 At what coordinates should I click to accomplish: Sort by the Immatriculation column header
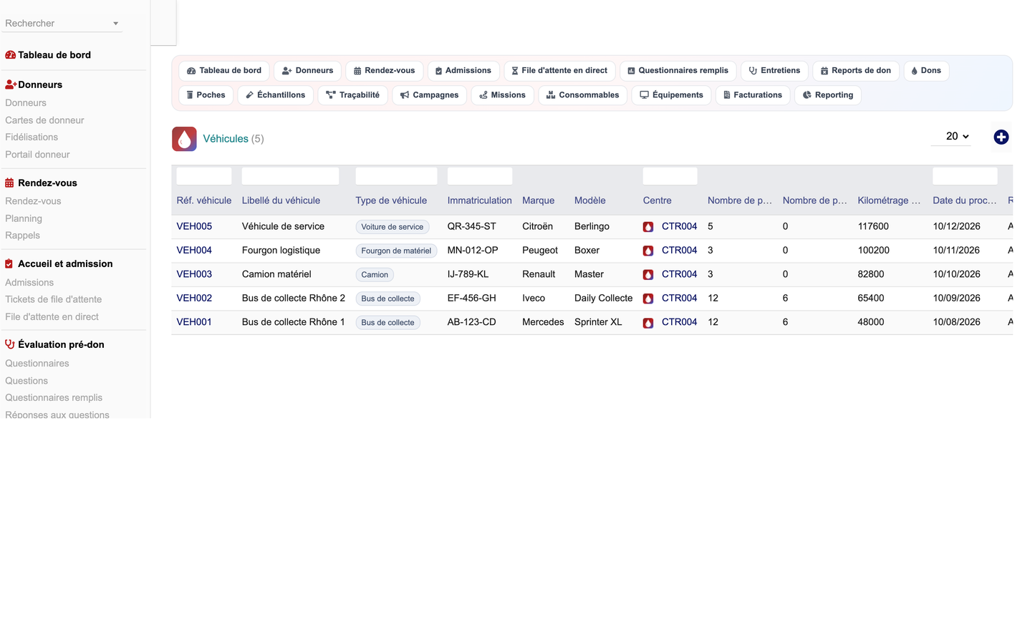tap(479, 200)
